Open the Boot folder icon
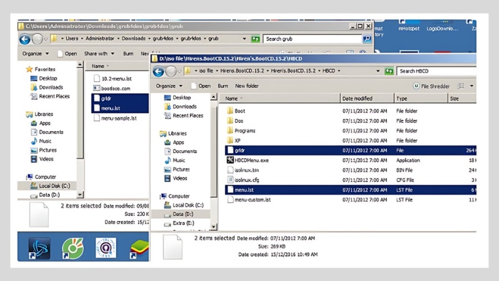The width and height of the screenshot is (499, 281). click(x=230, y=111)
